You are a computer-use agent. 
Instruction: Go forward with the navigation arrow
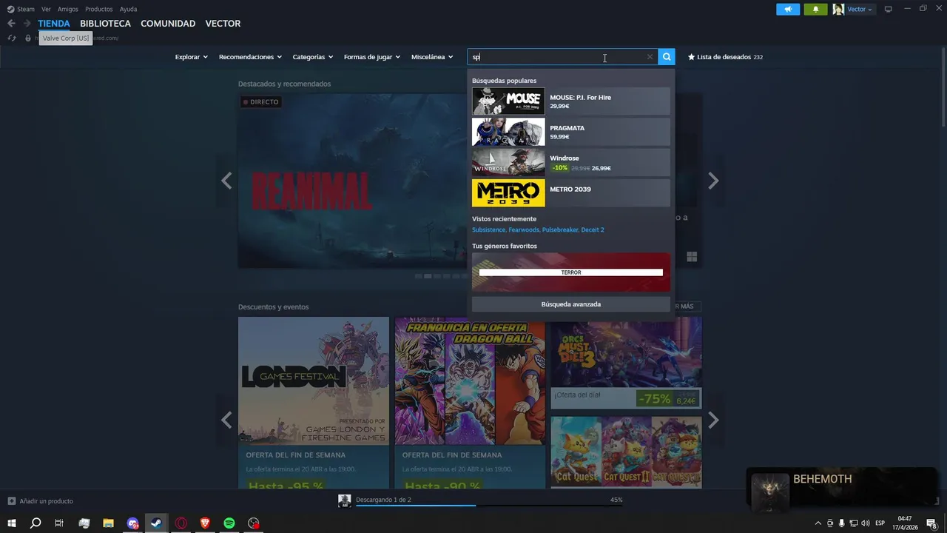[27, 24]
